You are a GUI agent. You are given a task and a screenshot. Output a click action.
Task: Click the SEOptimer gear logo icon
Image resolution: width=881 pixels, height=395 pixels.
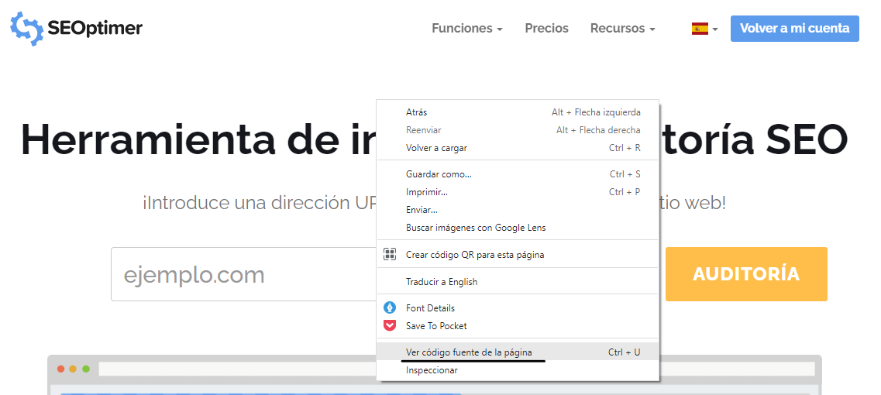(x=26, y=29)
